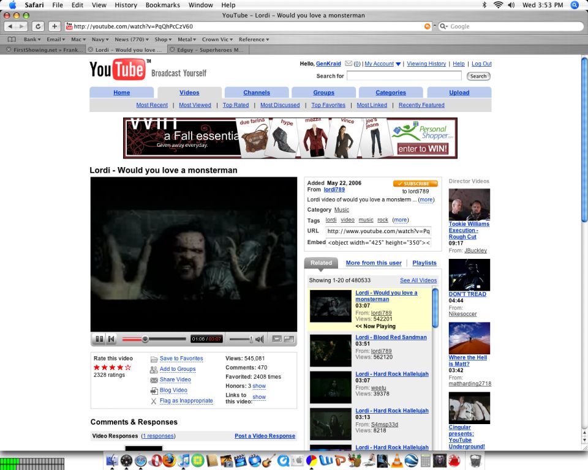Open the show all bookmarks book icon
This screenshot has width=588, height=470.
tap(12, 39)
